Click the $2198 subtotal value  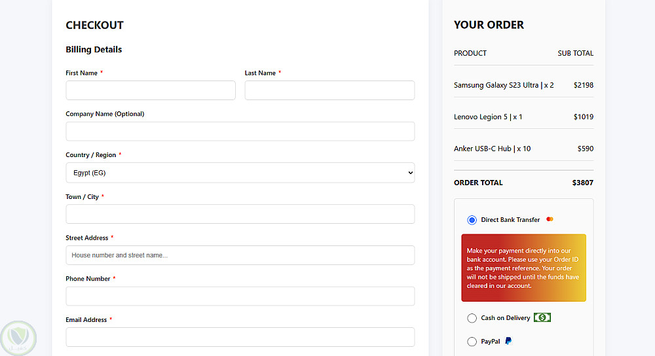(x=584, y=85)
